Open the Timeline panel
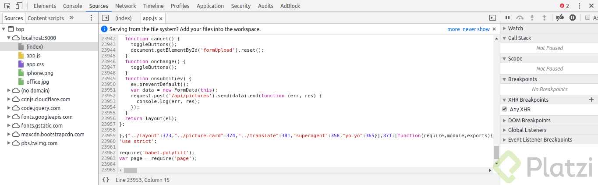This screenshot has width=598, height=185. point(153,6)
